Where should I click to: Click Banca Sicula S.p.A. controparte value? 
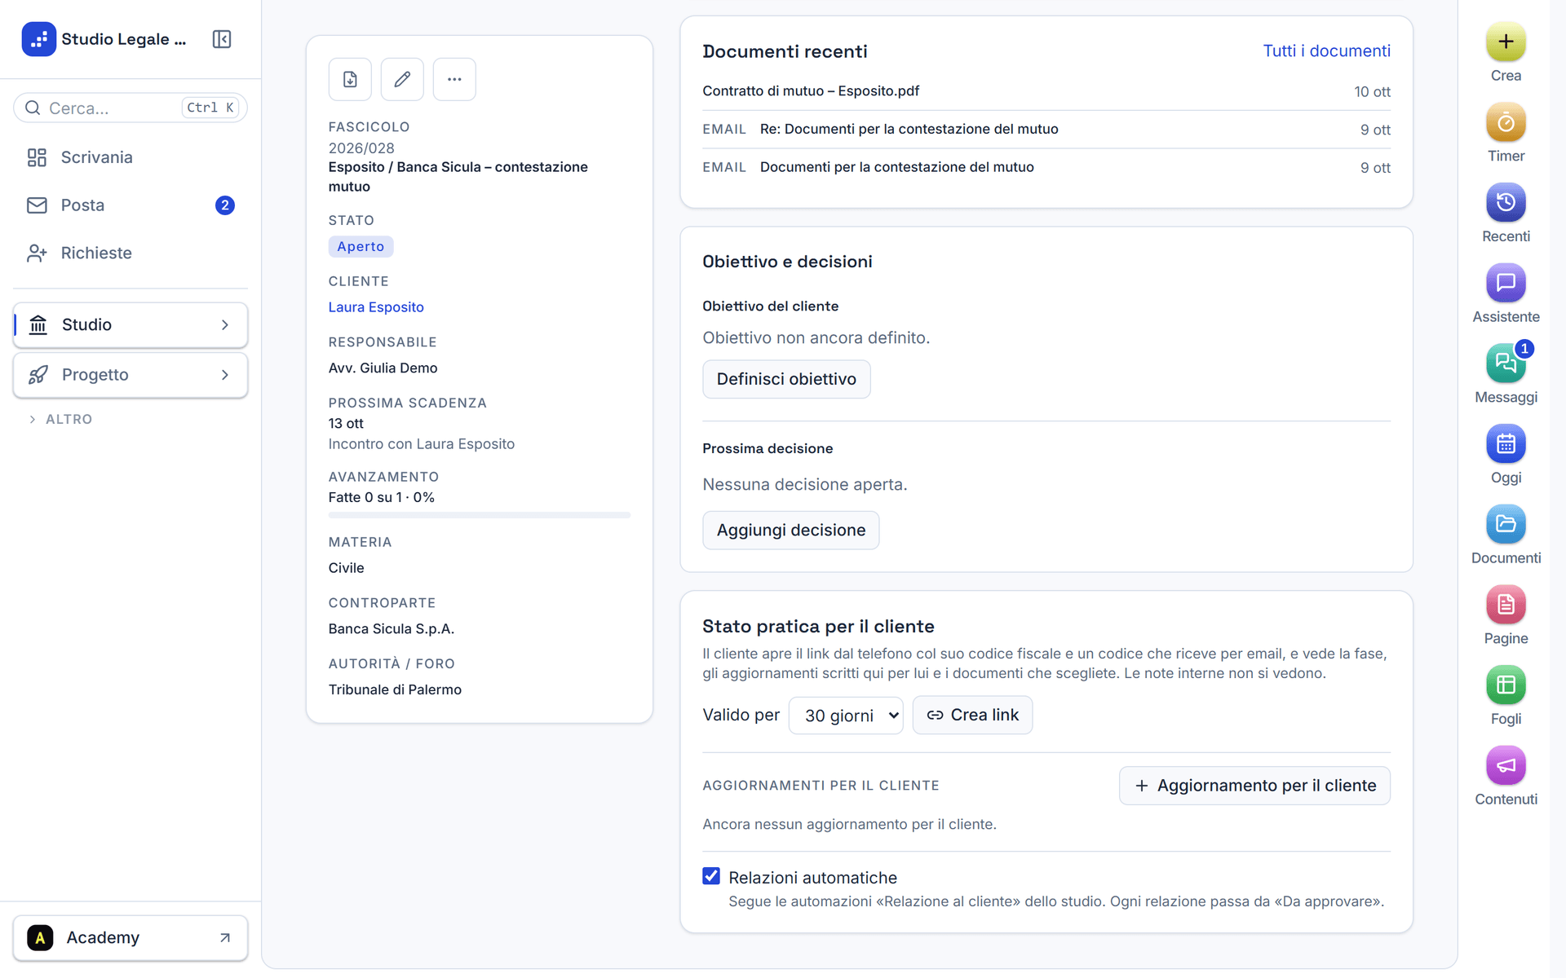(x=391, y=629)
